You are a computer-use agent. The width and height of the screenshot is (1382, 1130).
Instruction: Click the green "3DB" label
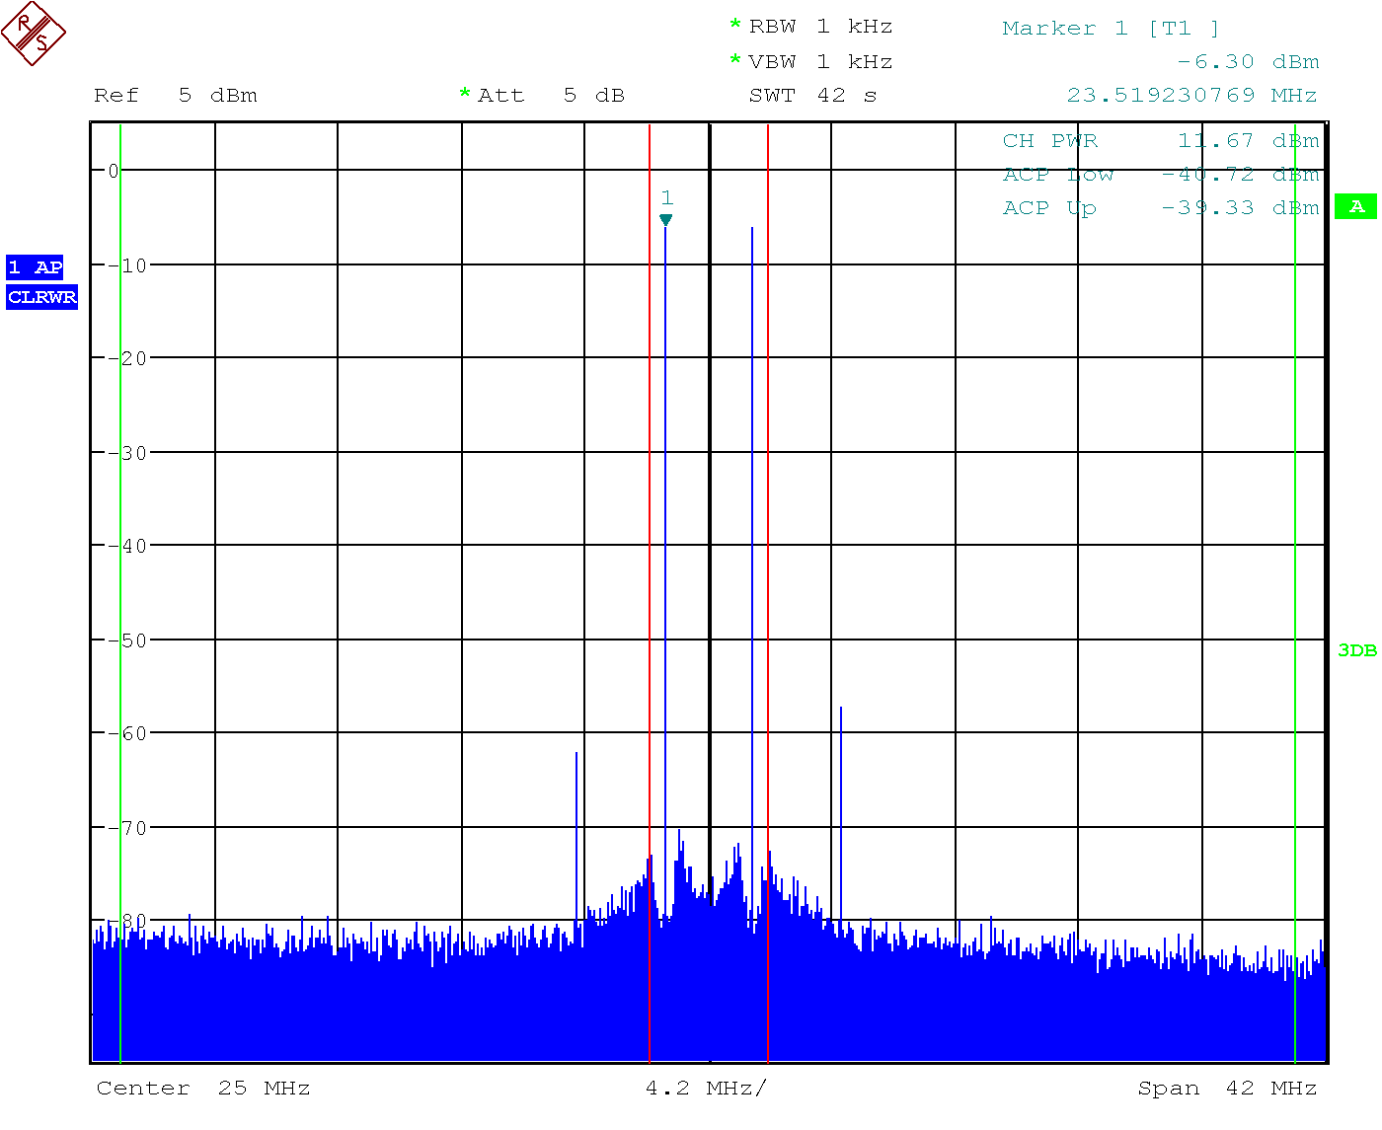[x=1356, y=650]
